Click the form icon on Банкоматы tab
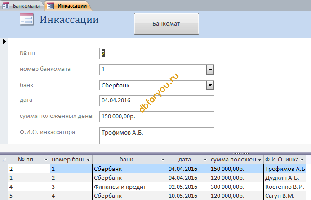Image resolution: width=311 pixels, height=200 pixels. (6, 6)
